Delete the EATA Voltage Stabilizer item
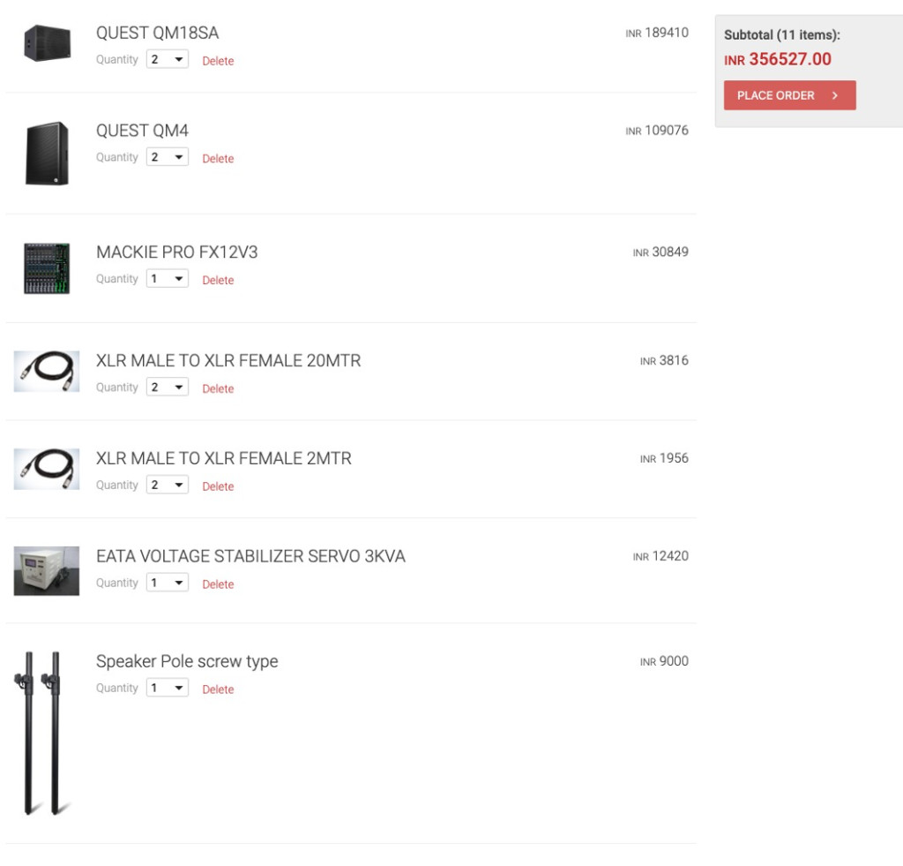The image size is (903, 866). [x=218, y=584]
